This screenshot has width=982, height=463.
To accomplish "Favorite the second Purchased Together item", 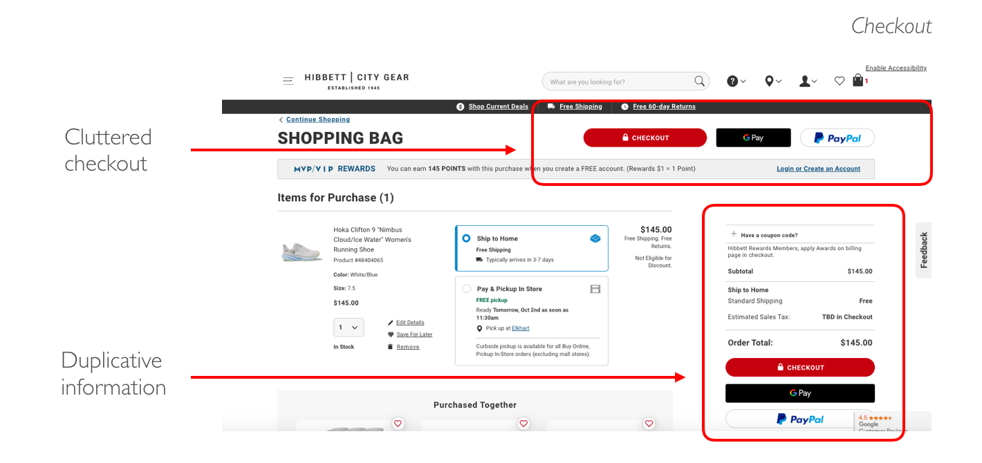I will [x=524, y=424].
